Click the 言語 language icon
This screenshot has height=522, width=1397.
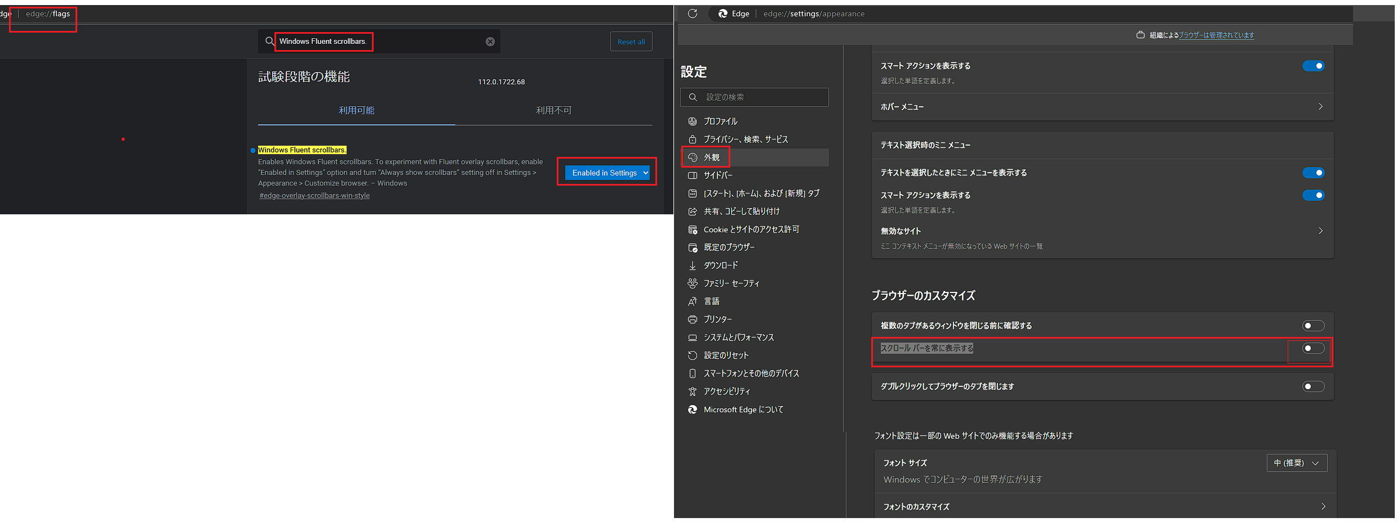693,301
